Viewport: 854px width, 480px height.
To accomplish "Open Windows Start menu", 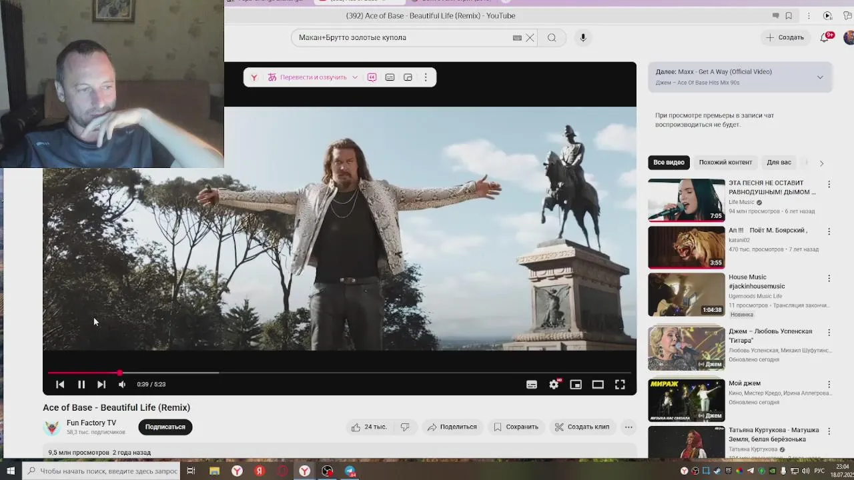I will click(x=10, y=471).
